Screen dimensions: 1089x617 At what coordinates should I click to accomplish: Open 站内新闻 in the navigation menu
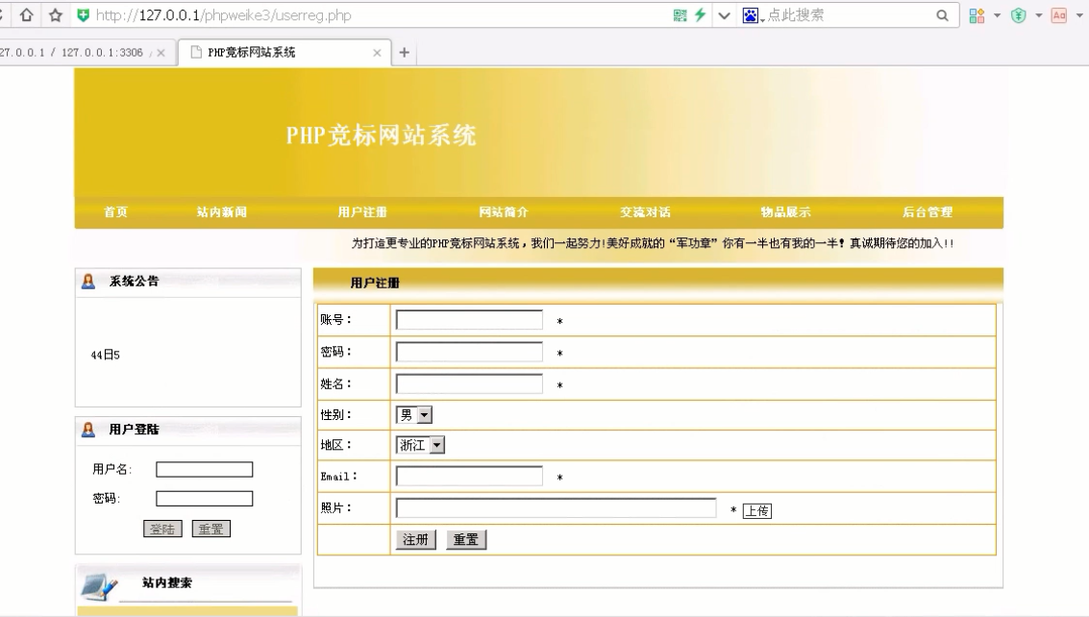pos(222,212)
